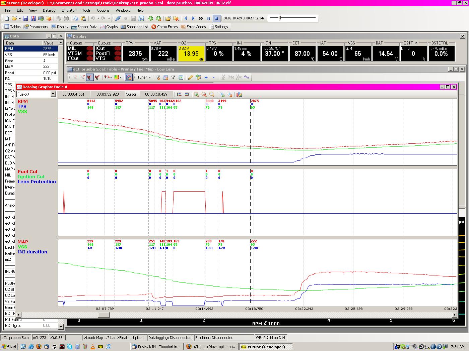469x351 pixels.
Task: Open the table color scheme dropdown
Action: [x=118, y=77]
